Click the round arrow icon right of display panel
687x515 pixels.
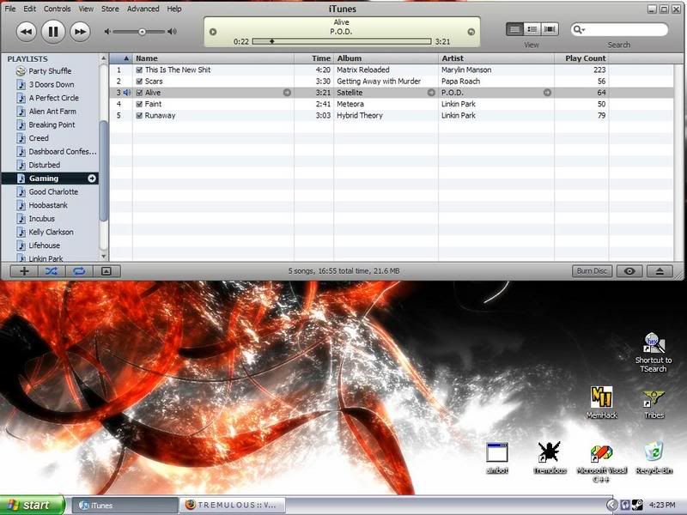pyautogui.click(x=471, y=32)
